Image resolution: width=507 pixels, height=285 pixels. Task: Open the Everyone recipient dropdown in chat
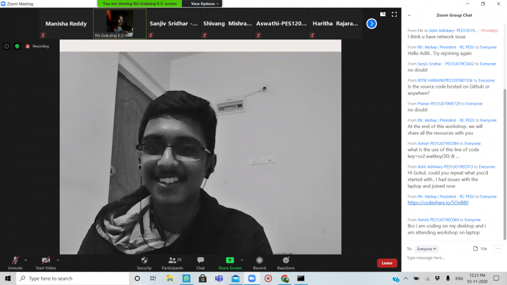(x=426, y=248)
